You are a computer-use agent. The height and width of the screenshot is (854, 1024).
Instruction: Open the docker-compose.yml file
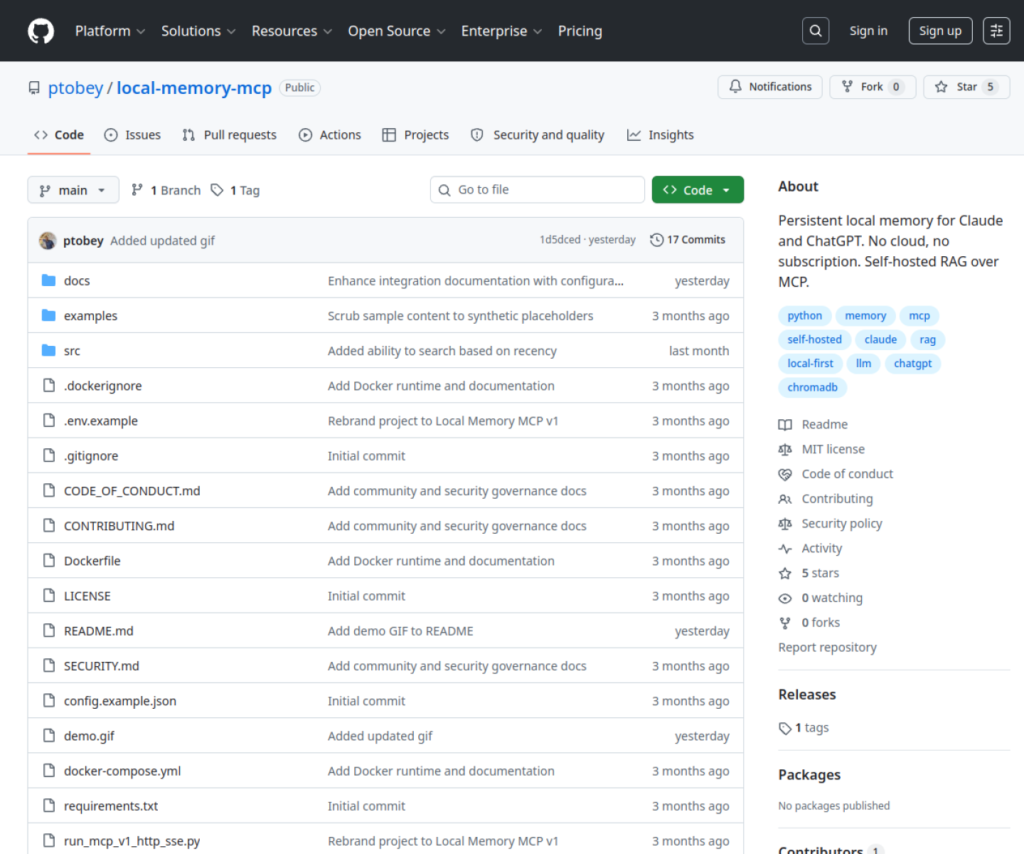(122, 771)
